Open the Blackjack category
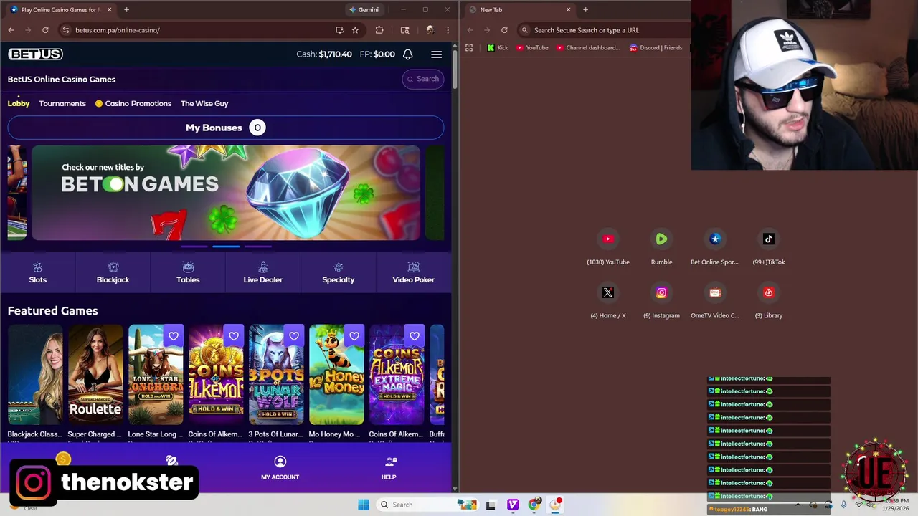This screenshot has width=918, height=516. click(113, 272)
